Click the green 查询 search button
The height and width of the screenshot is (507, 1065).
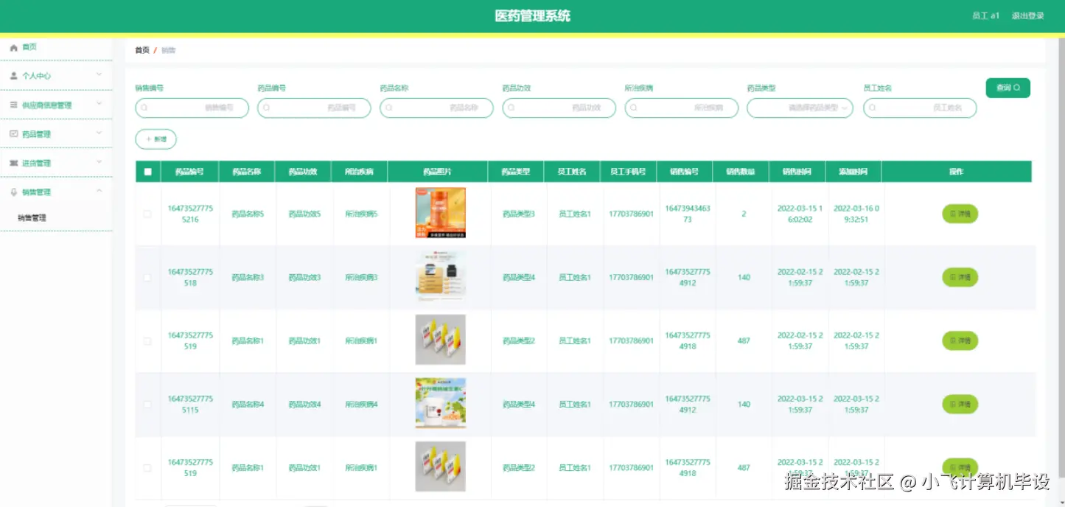click(x=1008, y=88)
